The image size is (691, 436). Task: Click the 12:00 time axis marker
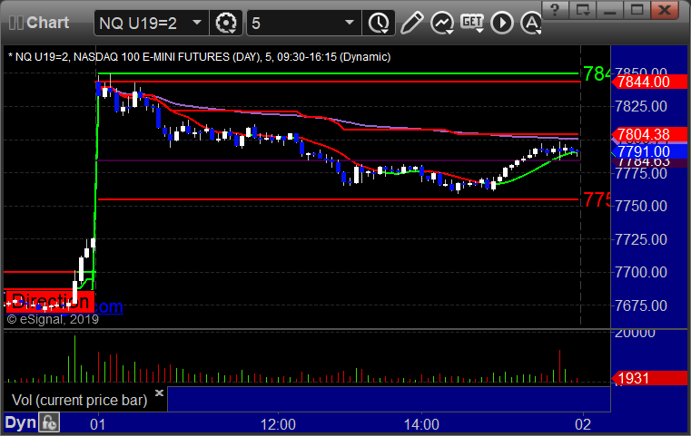coord(278,424)
